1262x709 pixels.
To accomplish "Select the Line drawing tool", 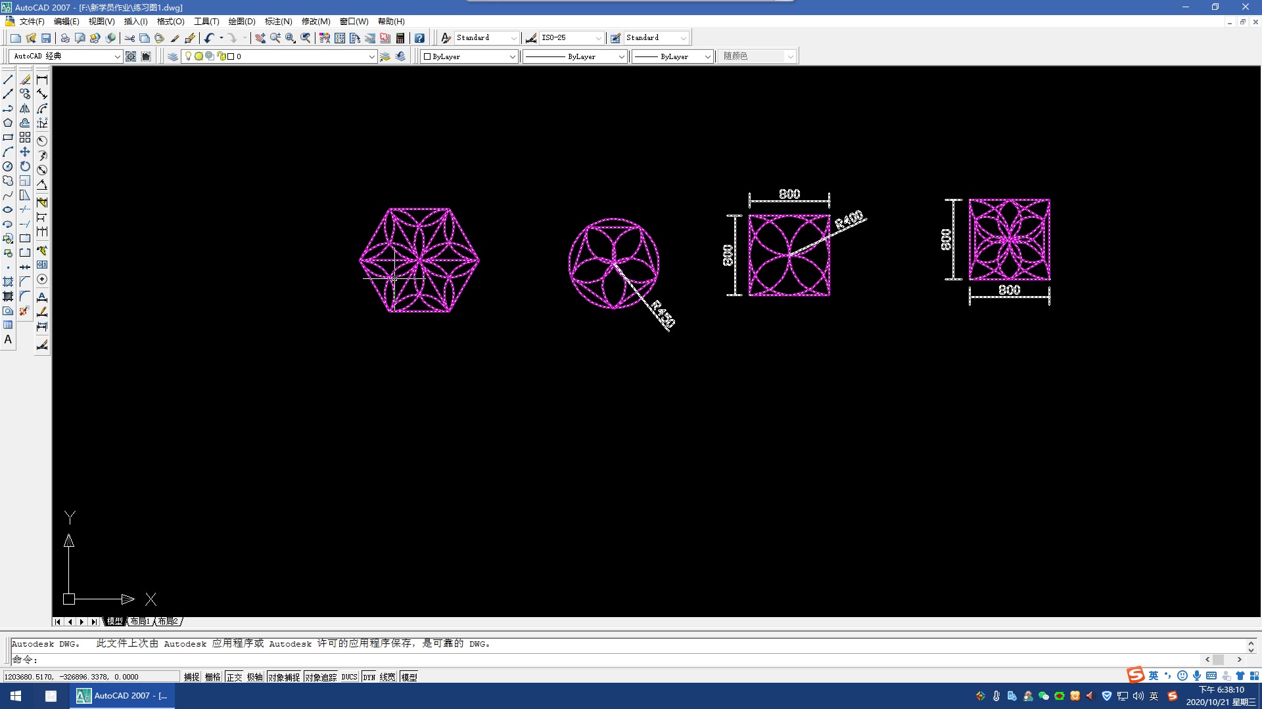I will pyautogui.click(x=8, y=79).
